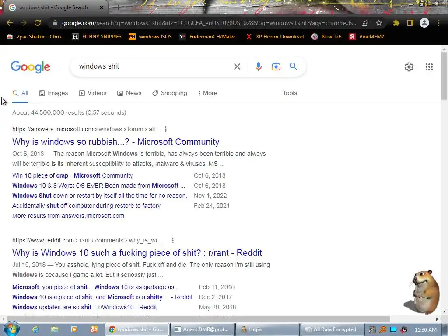Open Windows Media Player taskbar icon
Image resolution: width=448 pixels, height=336 pixels.
coord(74,329)
